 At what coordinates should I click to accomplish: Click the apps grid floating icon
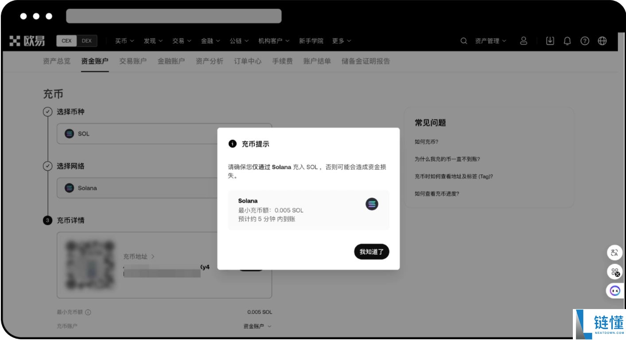(614, 272)
